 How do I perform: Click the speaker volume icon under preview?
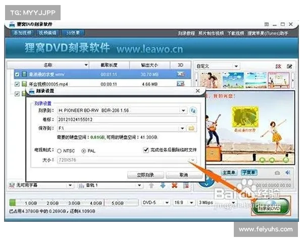coord(288,172)
